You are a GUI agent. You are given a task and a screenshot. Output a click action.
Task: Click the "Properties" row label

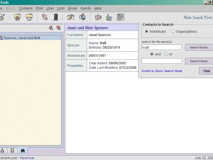(75, 66)
